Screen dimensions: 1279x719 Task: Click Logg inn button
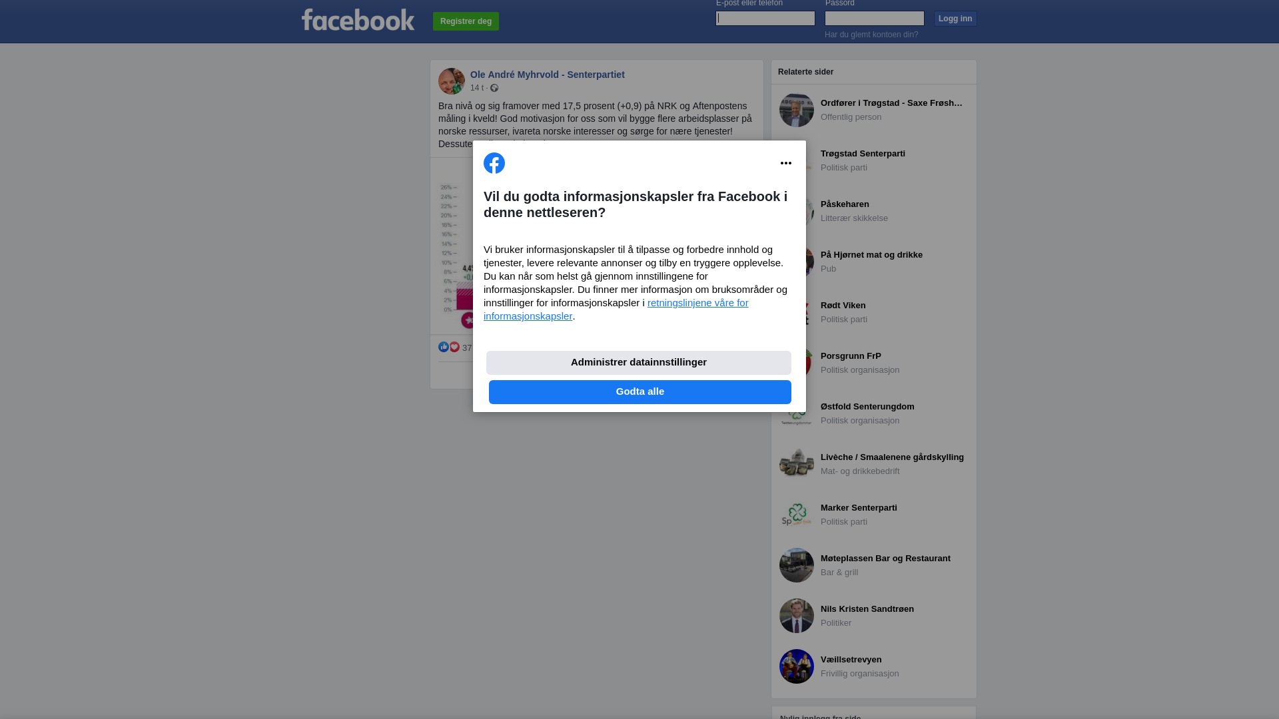pyautogui.click(x=955, y=19)
